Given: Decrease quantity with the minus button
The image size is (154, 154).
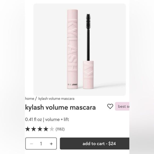Looking at the screenshot, I should click(x=31, y=144).
